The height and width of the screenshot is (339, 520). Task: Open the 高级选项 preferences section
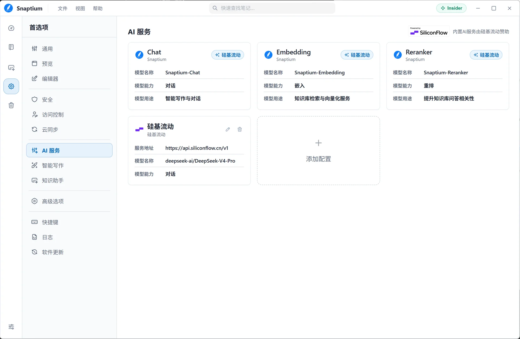(69, 201)
